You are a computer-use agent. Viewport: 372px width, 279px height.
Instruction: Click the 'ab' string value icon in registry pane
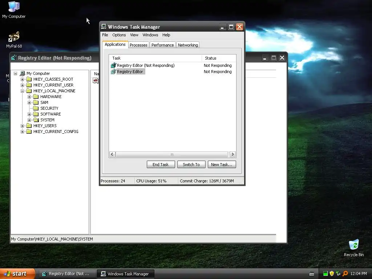[x=96, y=80]
